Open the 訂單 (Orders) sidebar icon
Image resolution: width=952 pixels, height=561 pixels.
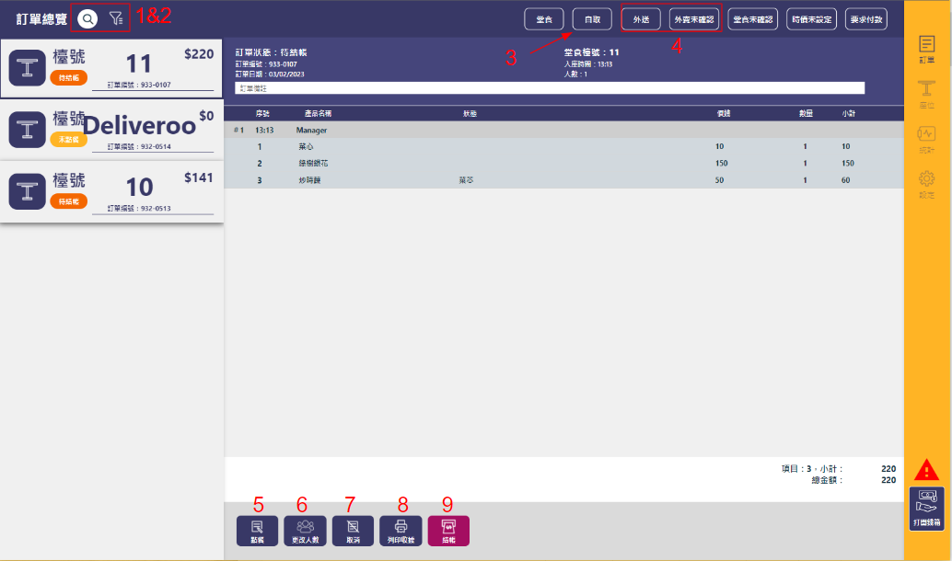[x=927, y=50]
